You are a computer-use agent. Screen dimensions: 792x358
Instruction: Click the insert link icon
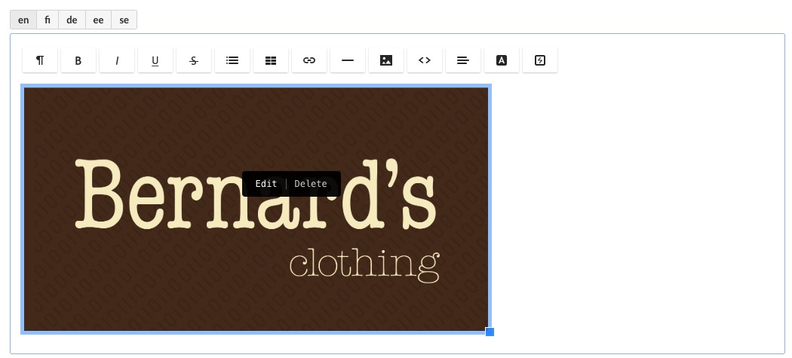309,60
